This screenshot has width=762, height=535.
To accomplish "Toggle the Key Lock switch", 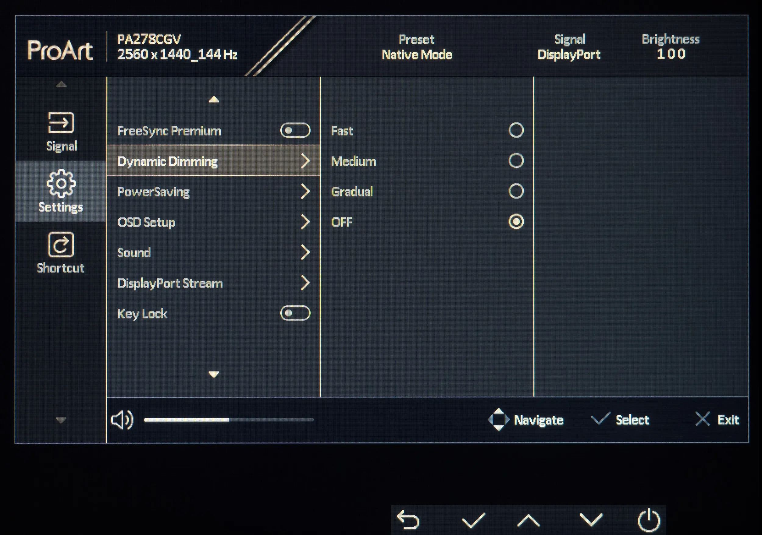I will tap(295, 313).
